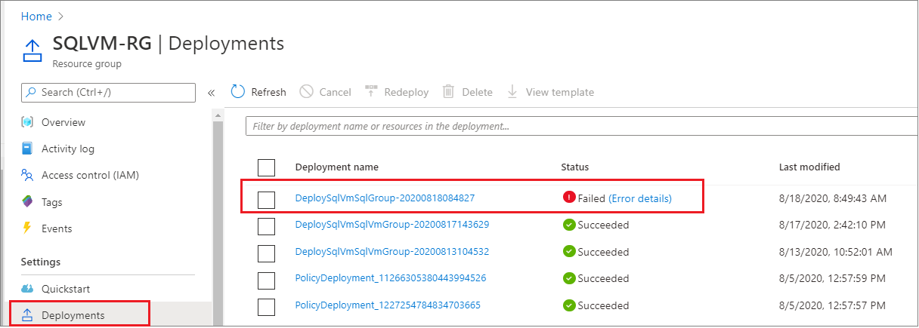Click the Activity log icon
This screenshot has height=328, width=919.
(x=28, y=149)
